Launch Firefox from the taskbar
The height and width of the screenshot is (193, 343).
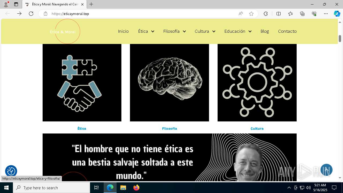(x=136, y=188)
